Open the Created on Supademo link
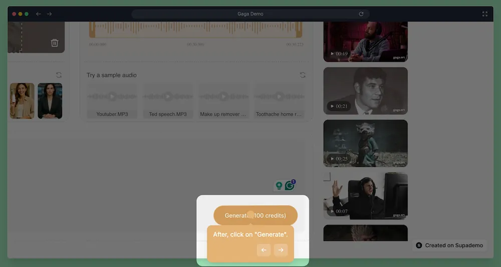The height and width of the screenshot is (267, 501). point(449,245)
